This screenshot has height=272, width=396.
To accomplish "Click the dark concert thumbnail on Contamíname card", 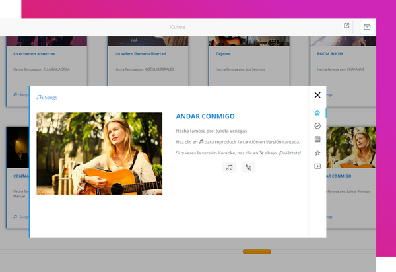I will pyautogui.click(x=18, y=147).
